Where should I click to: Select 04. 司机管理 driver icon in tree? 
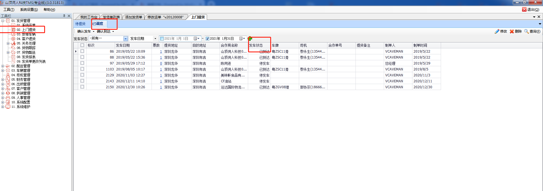[8, 75]
